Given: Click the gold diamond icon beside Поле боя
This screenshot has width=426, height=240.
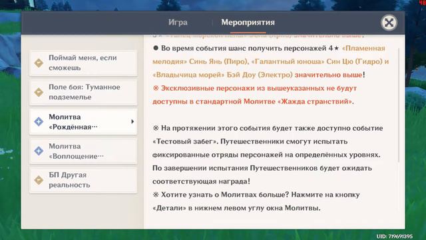Looking at the screenshot, I should [39, 92].
